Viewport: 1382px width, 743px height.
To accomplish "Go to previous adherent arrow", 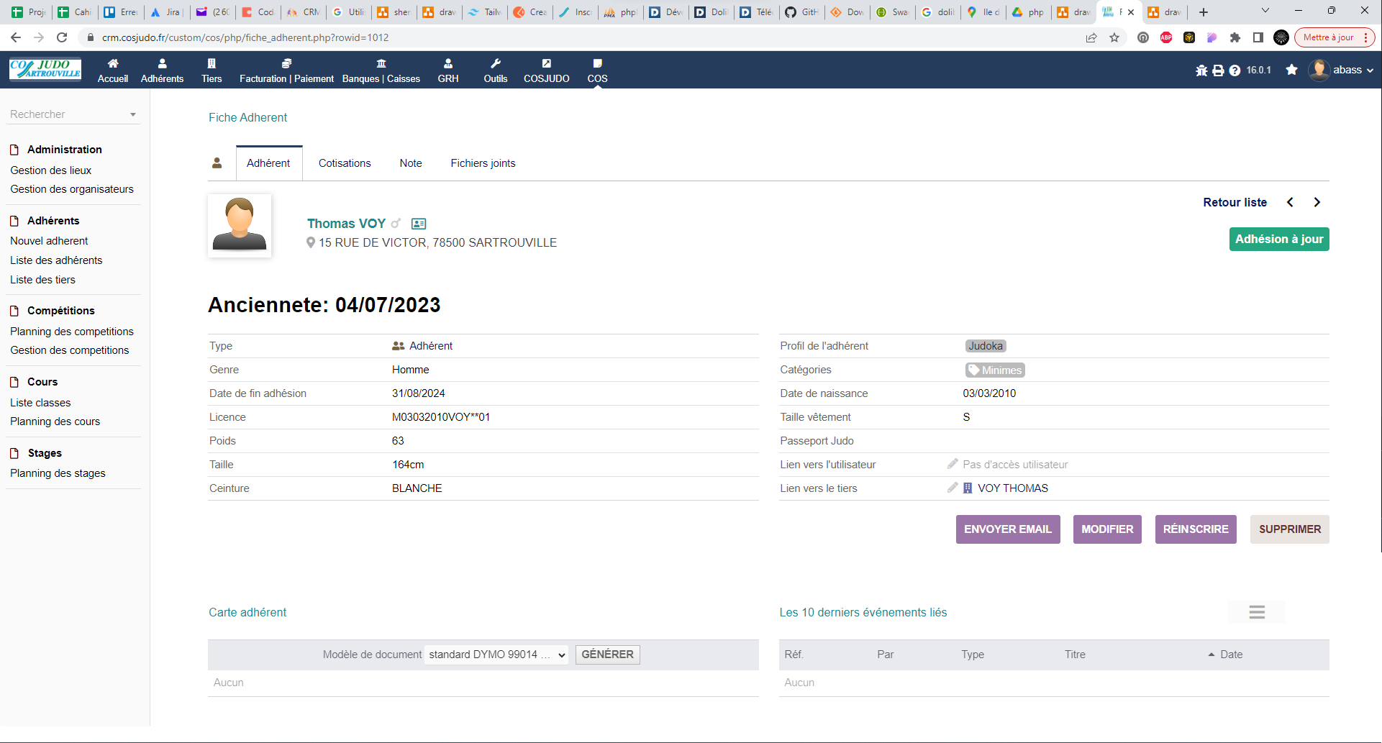I will click(1290, 202).
